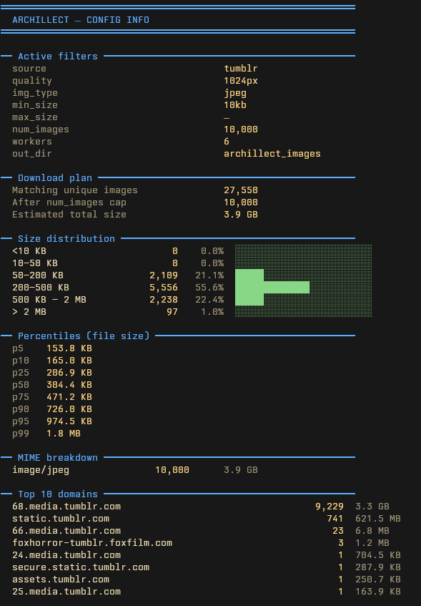Click the assets.tumblr.com domain
The height and width of the screenshot is (606, 421).
coord(61,580)
